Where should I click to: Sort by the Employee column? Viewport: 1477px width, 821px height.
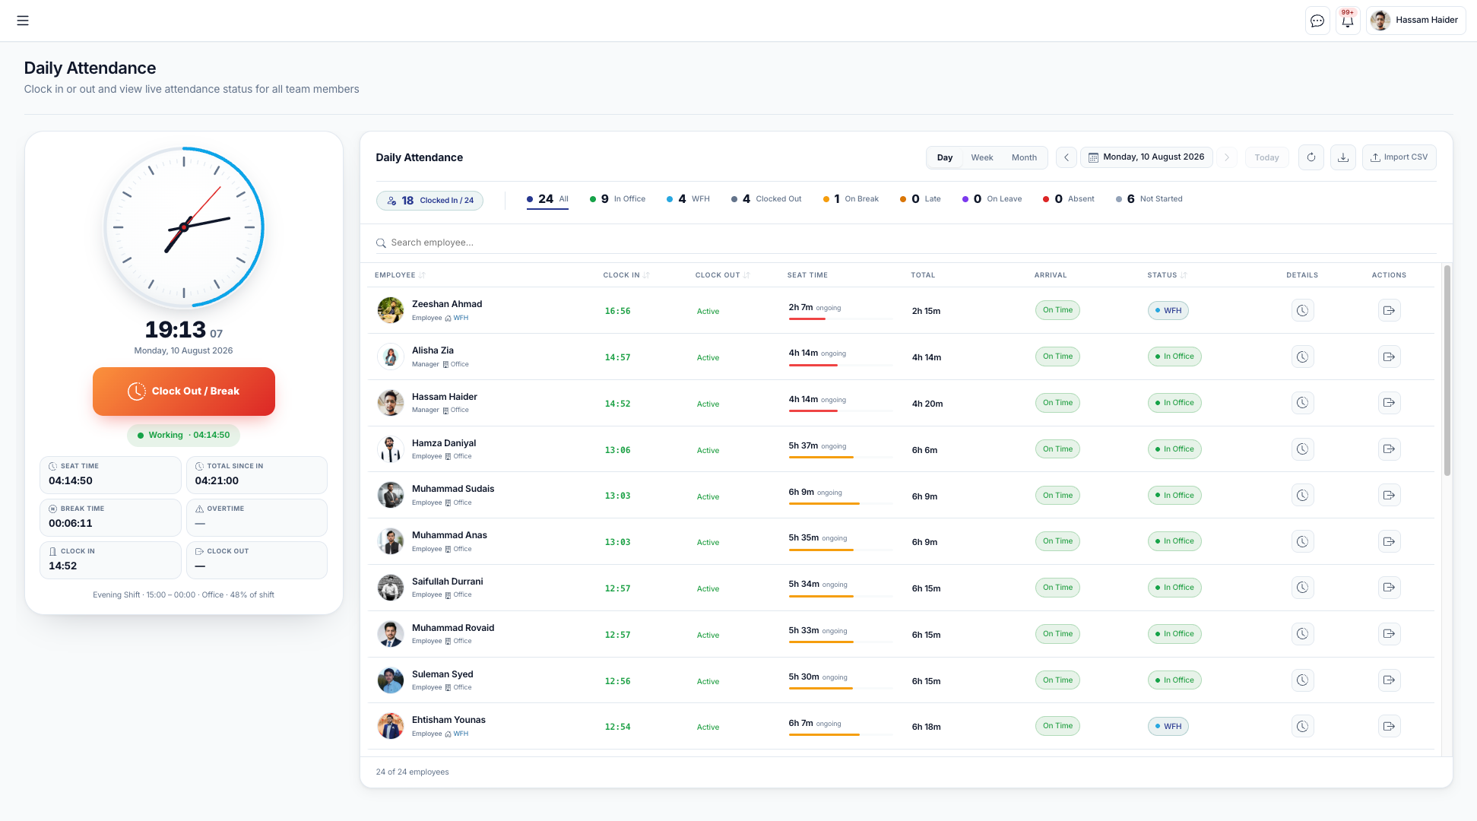point(400,275)
